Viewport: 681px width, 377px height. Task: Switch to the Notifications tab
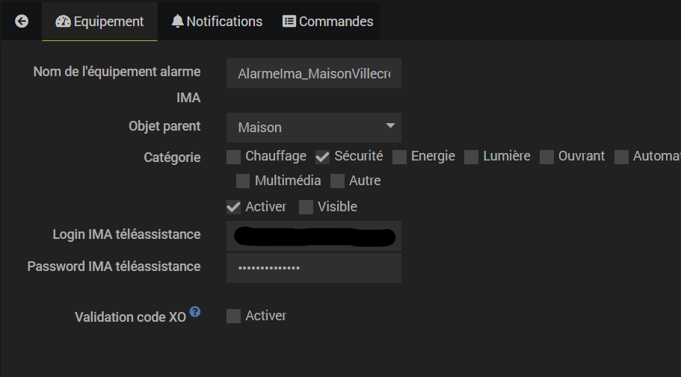[217, 22]
